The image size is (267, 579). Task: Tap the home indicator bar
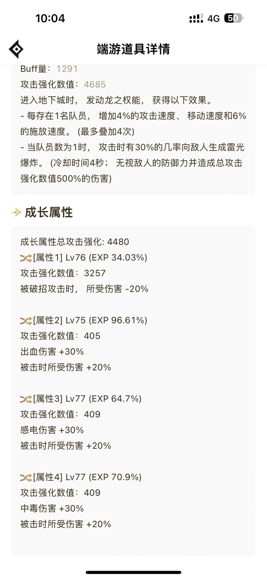[x=133, y=572]
